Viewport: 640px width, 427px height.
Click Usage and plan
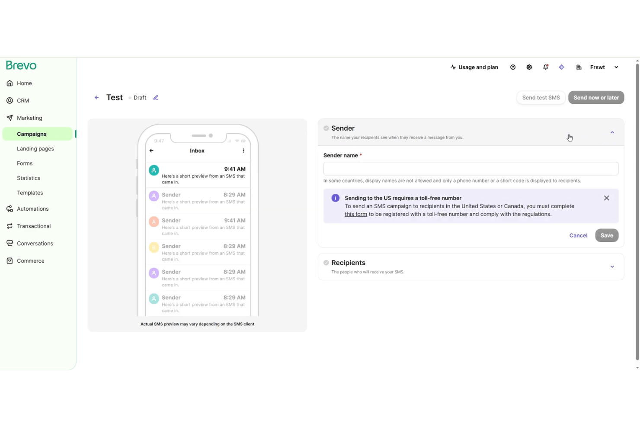474,67
